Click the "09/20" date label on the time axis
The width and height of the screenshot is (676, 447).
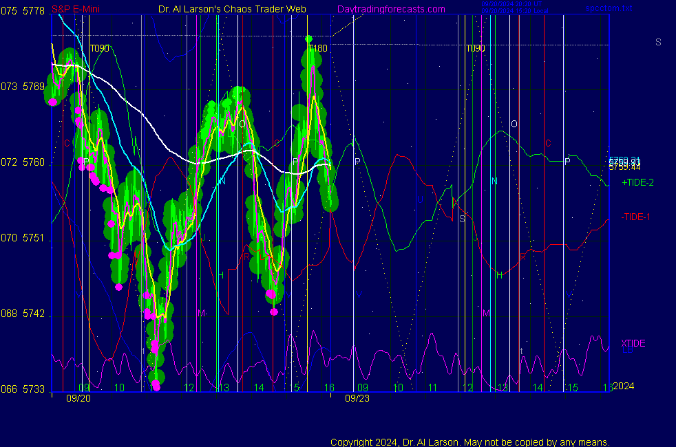(x=78, y=398)
